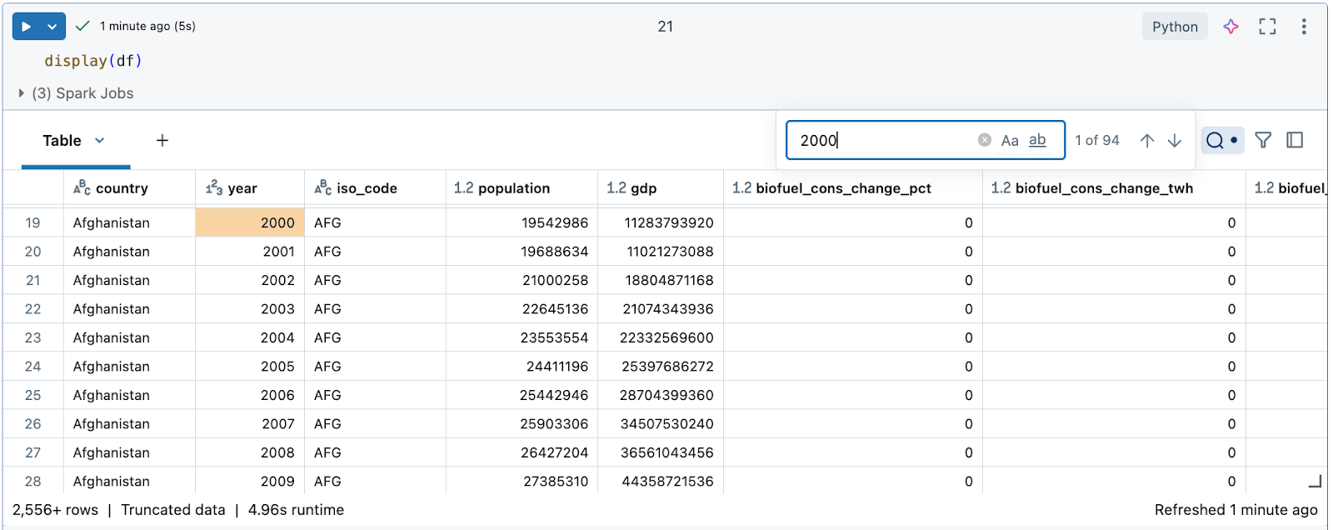
Task: Open the cell's kebab options menu
Action: tap(1304, 27)
